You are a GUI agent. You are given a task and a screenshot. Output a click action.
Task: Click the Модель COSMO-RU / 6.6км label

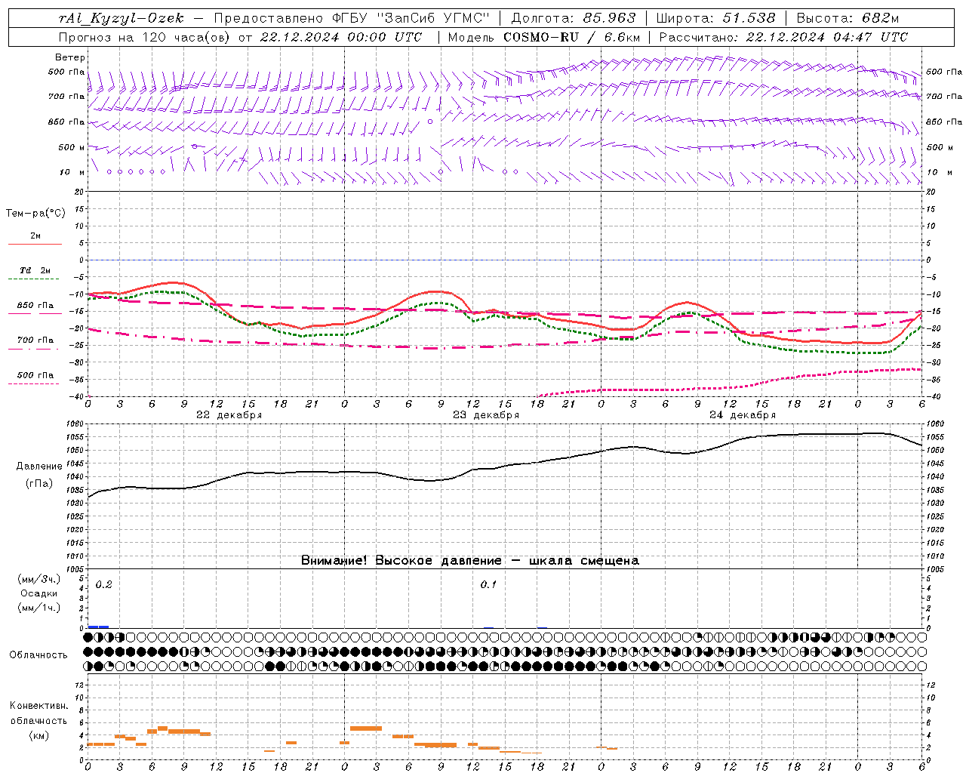pyautogui.click(x=544, y=37)
